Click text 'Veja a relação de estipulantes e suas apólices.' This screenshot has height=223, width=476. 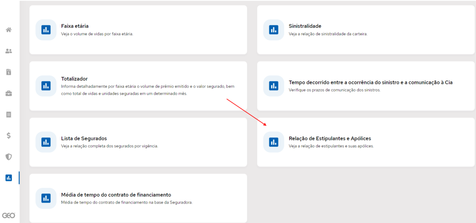pyautogui.click(x=331, y=146)
